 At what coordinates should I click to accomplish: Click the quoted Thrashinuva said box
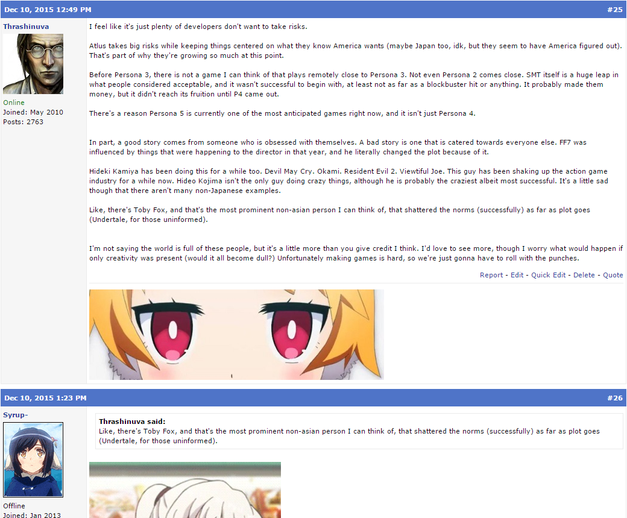pyautogui.click(x=359, y=431)
